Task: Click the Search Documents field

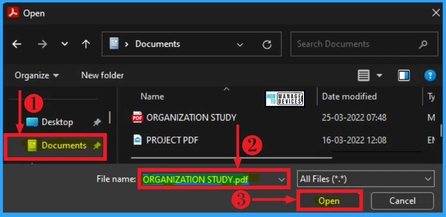Action: tap(359, 44)
